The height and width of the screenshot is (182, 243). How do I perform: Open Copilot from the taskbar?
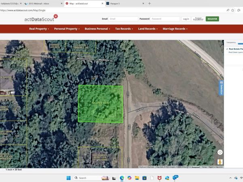tap(130, 178)
